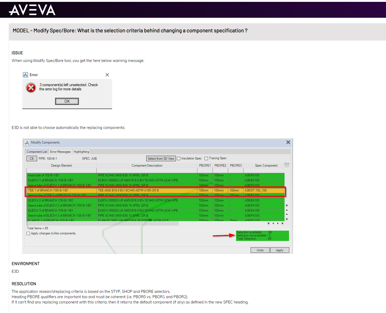Viewport: 386px width, 313px height.
Task: Click the Component Description column header
Action: (x=147, y=166)
